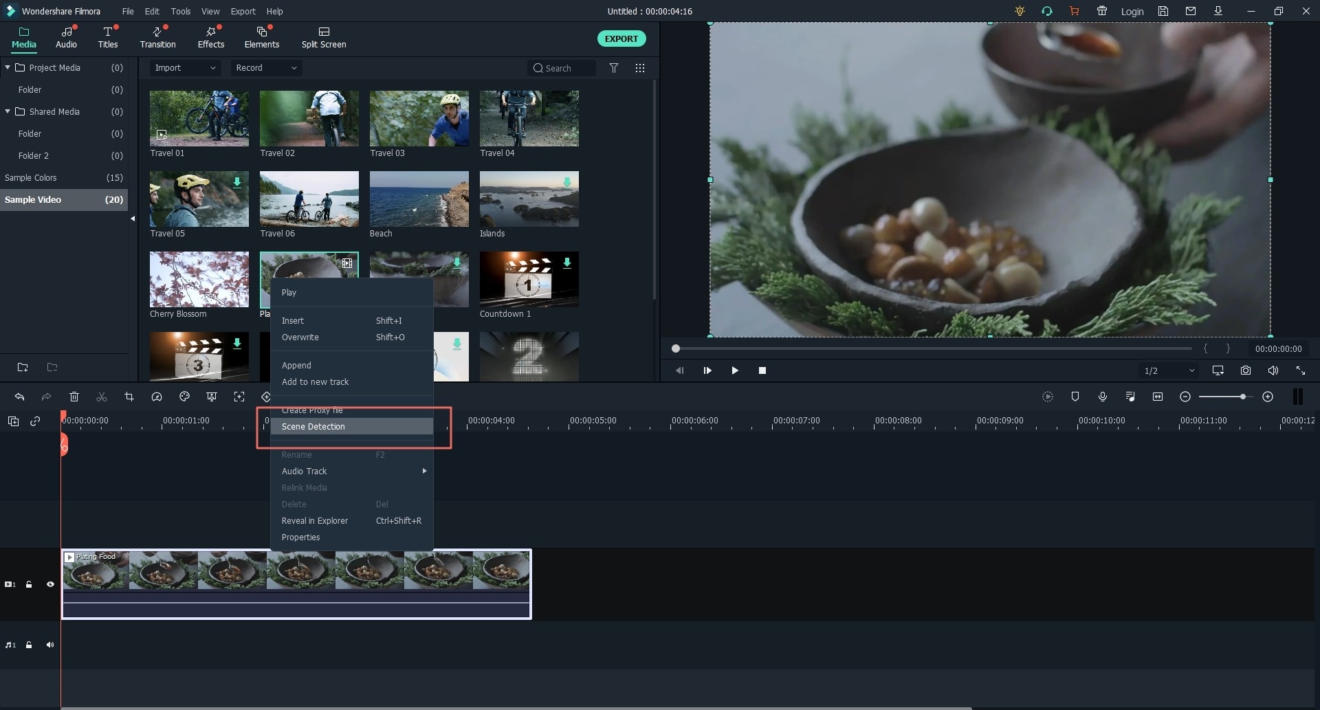Select Folder 2 under Shared Media
The image size is (1320, 710).
coord(63,155)
